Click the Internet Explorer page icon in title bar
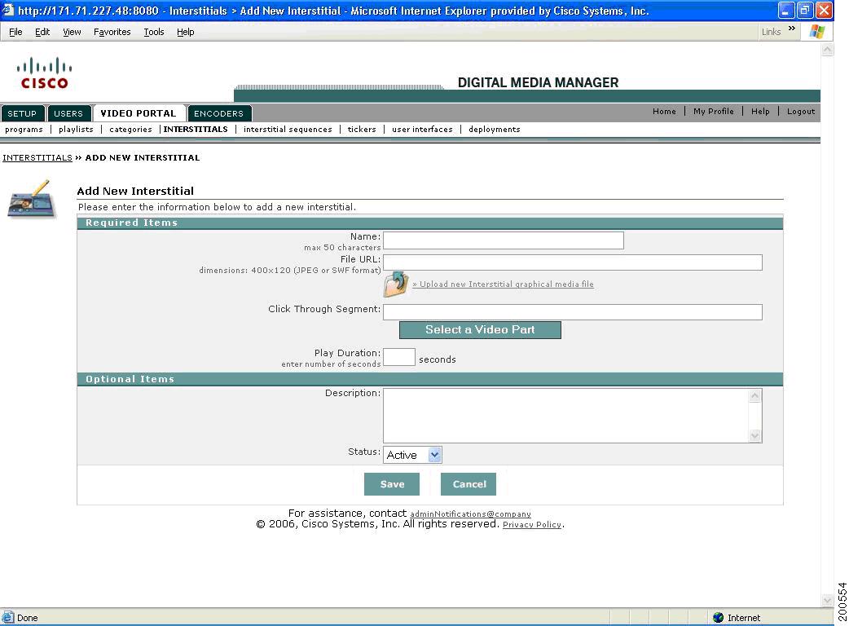Viewport: 849px width, 626px height. pos(7,11)
